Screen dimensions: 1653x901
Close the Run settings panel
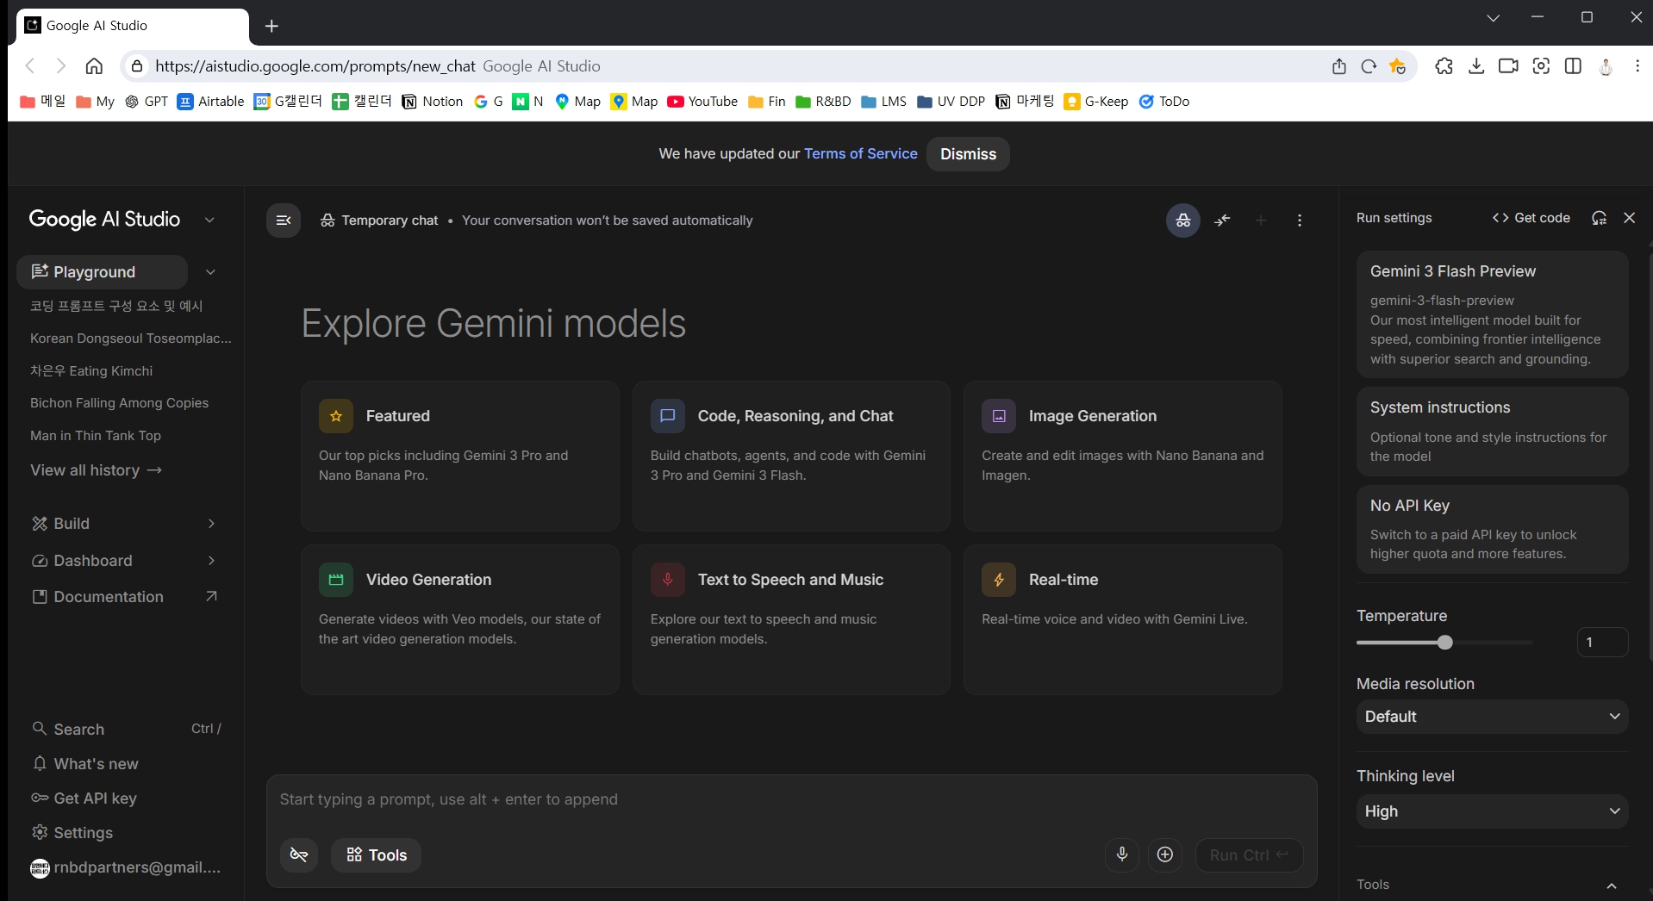(1630, 218)
